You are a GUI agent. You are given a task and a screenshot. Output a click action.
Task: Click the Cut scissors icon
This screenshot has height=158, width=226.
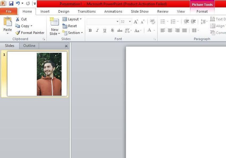pos(18,19)
